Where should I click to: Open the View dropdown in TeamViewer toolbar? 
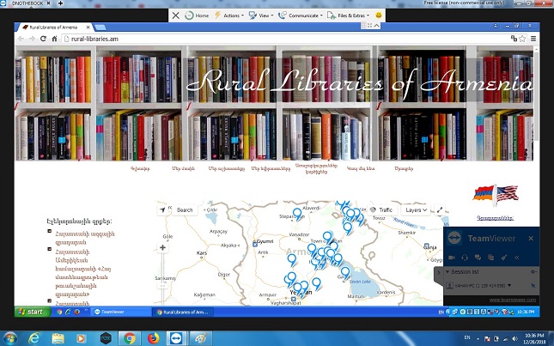coord(261,15)
